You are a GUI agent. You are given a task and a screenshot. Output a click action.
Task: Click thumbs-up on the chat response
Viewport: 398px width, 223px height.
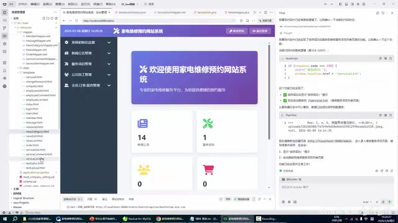(x=377, y=171)
